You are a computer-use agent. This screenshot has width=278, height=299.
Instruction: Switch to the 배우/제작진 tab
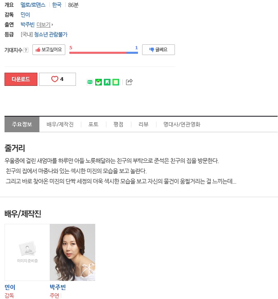[x=60, y=124]
